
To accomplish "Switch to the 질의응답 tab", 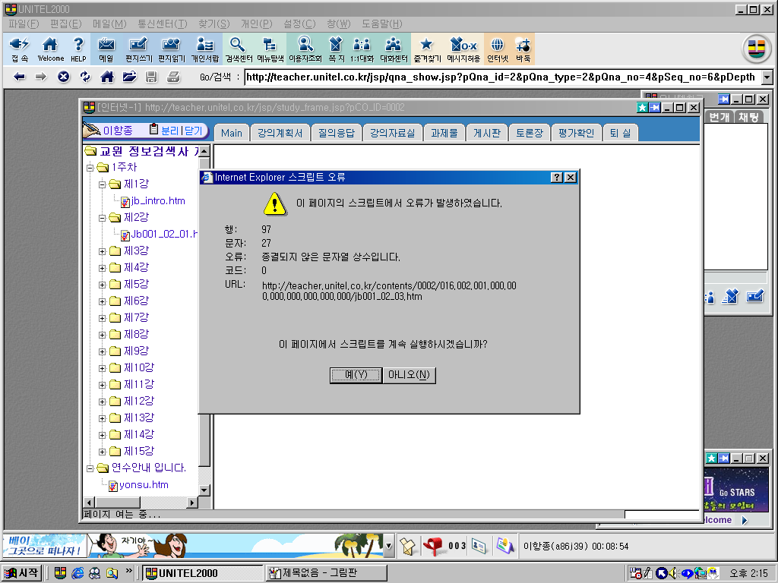I will click(x=336, y=133).
